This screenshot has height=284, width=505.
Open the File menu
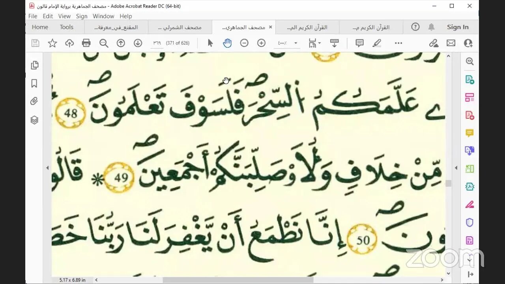click(x=33, y=16)
